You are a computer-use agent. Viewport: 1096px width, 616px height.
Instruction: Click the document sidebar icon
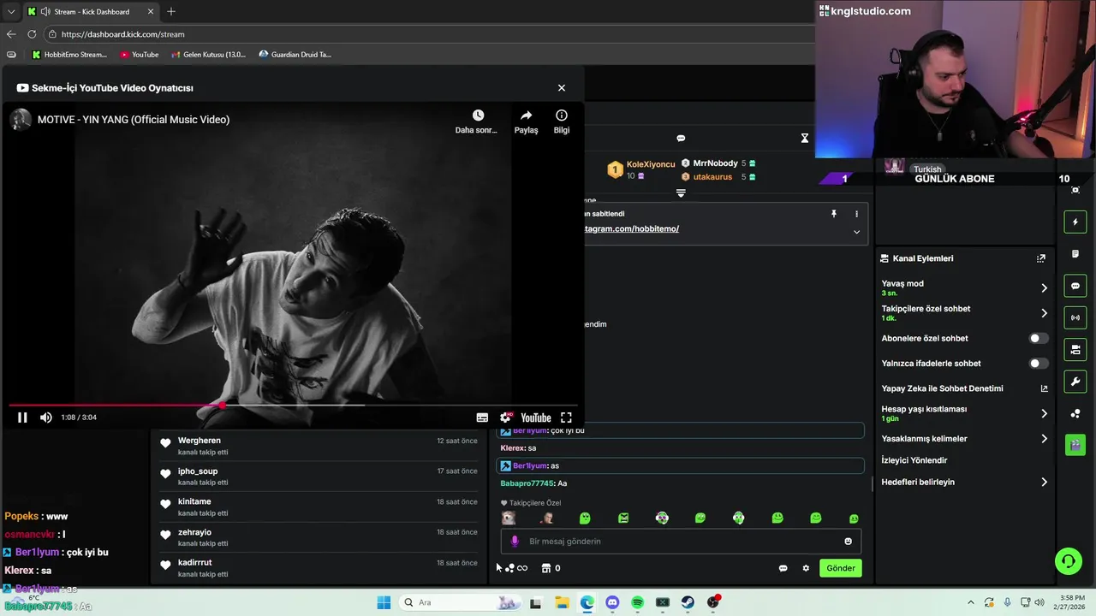coord(1075,254)
